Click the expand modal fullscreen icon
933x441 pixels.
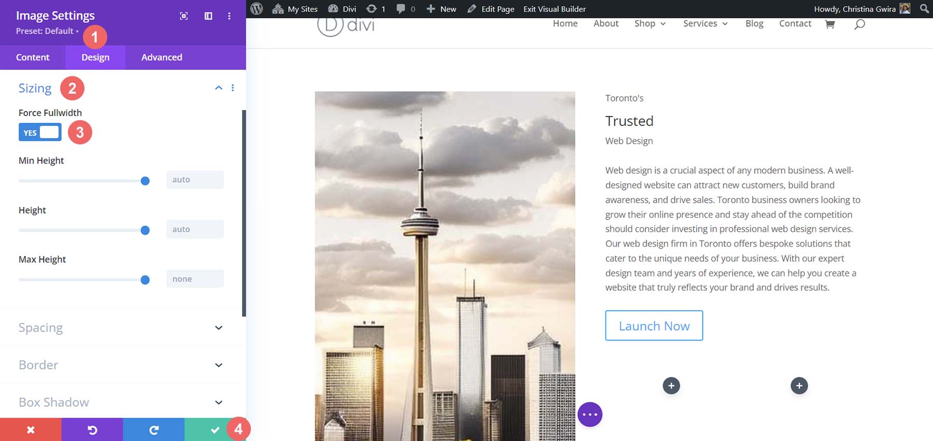coord(183,16)
